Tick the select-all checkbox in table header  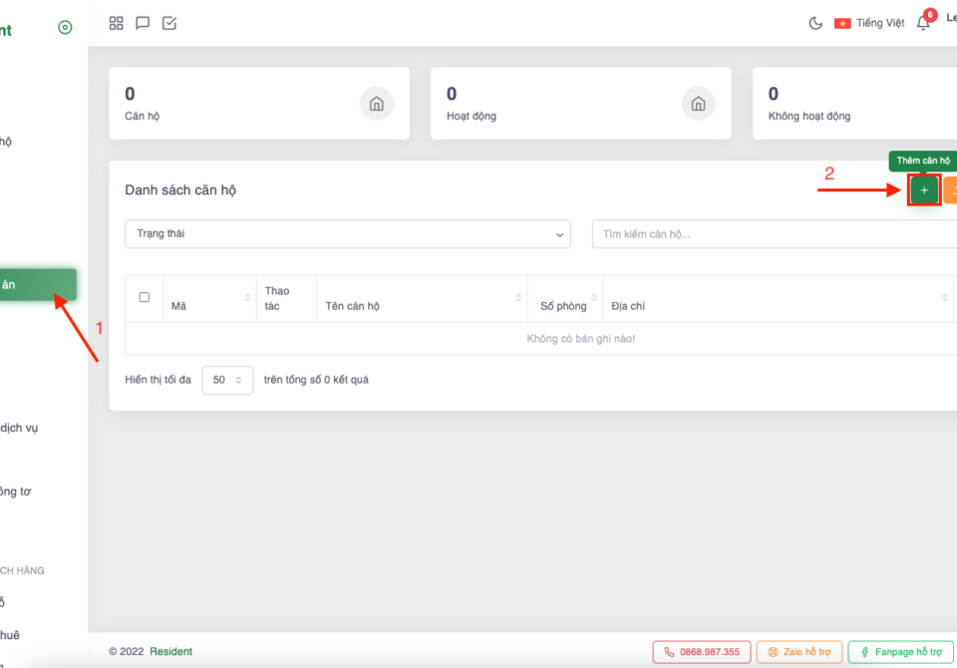[x=145, y=297]
